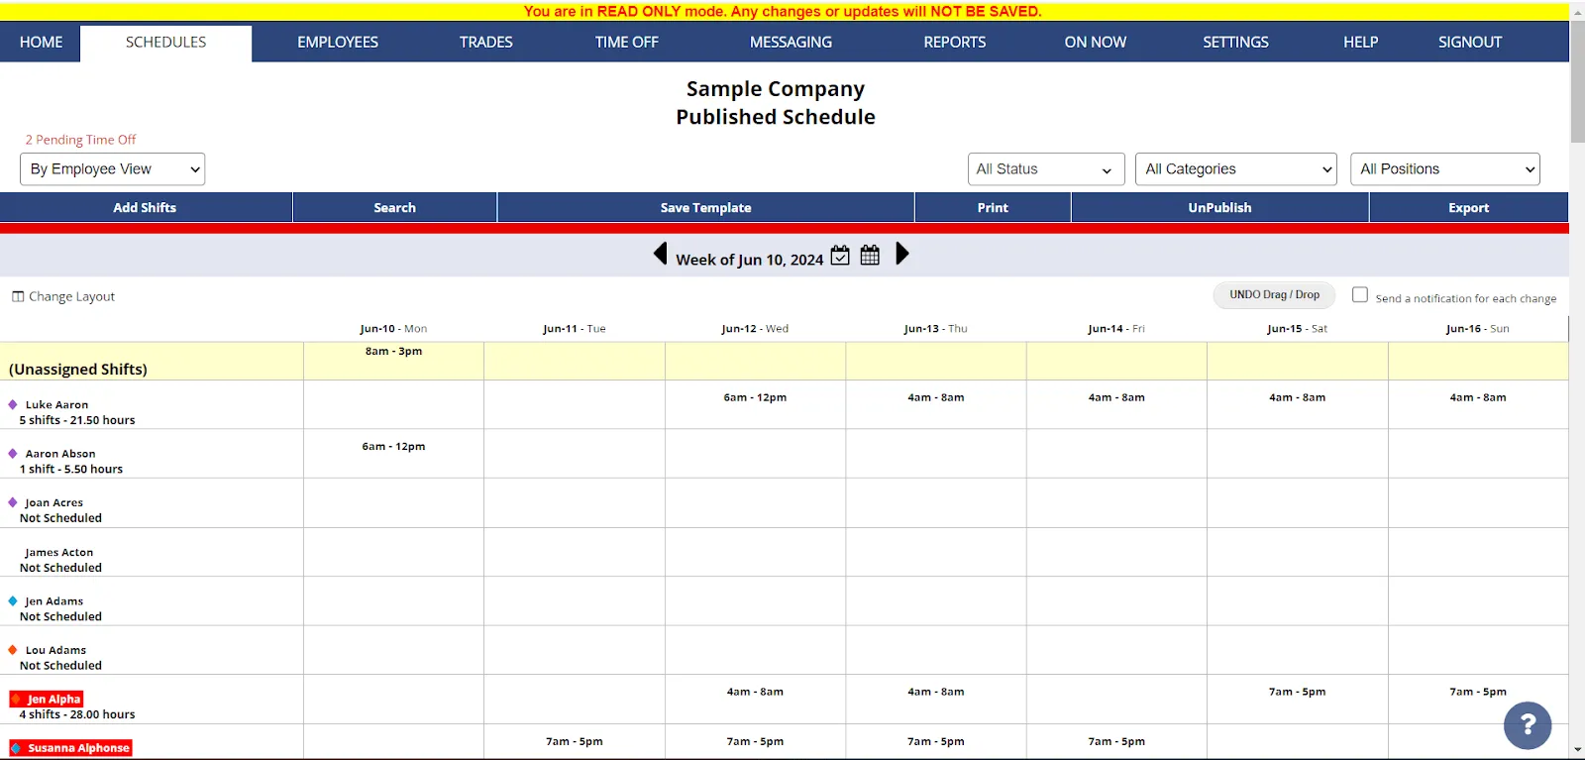Go to previous week with left arrow
The height and width of the screenshot is (760, 1585).
click(x=661, y=254)
